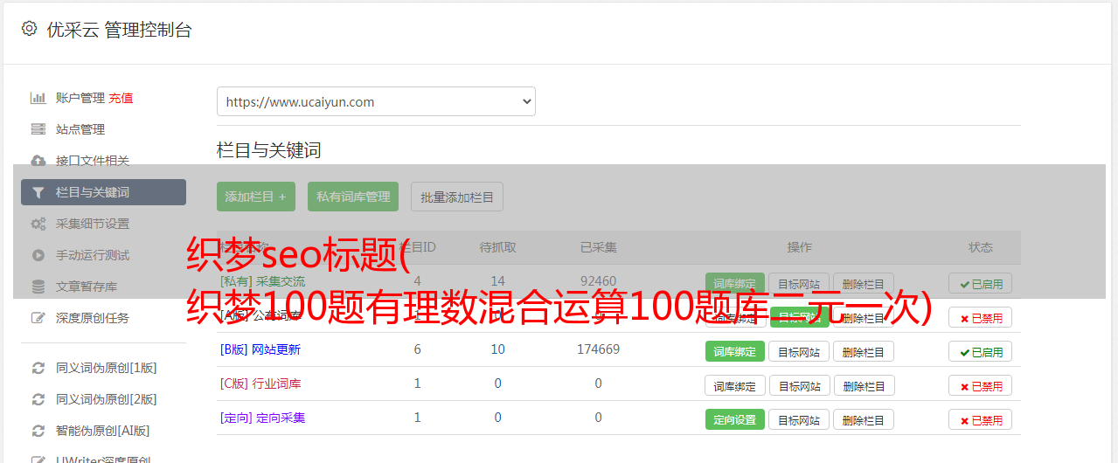The width and height of the screenshot is (1118, 463).
Task: Click 删除栏目 in the 行业词库 row
Action: 864,386
